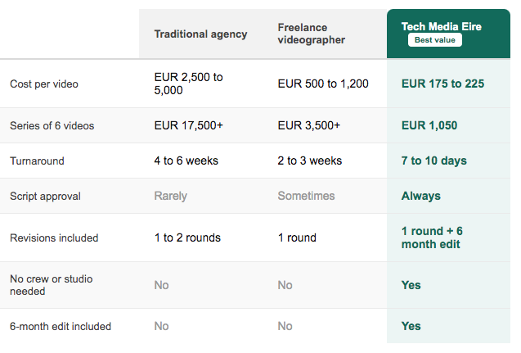
Task: Click the Turnaround row label
Action: coord(38,161)
